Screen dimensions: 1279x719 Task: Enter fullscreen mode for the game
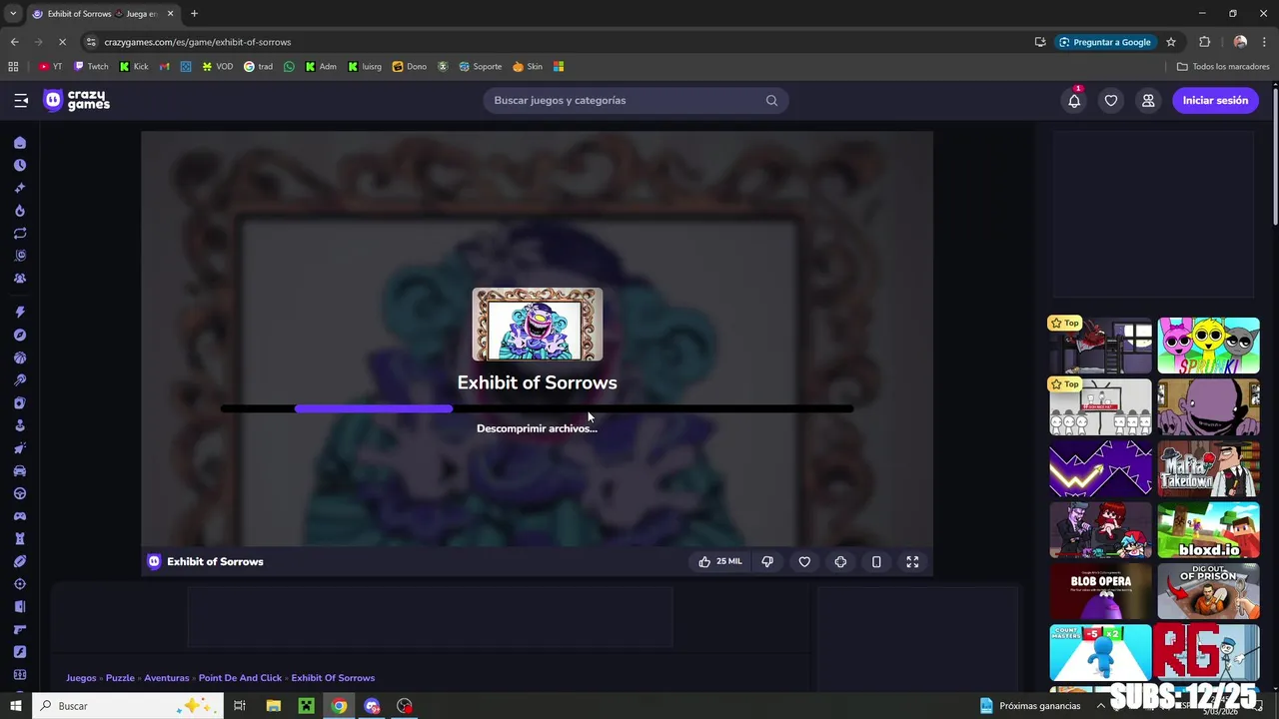coord(912,561)
